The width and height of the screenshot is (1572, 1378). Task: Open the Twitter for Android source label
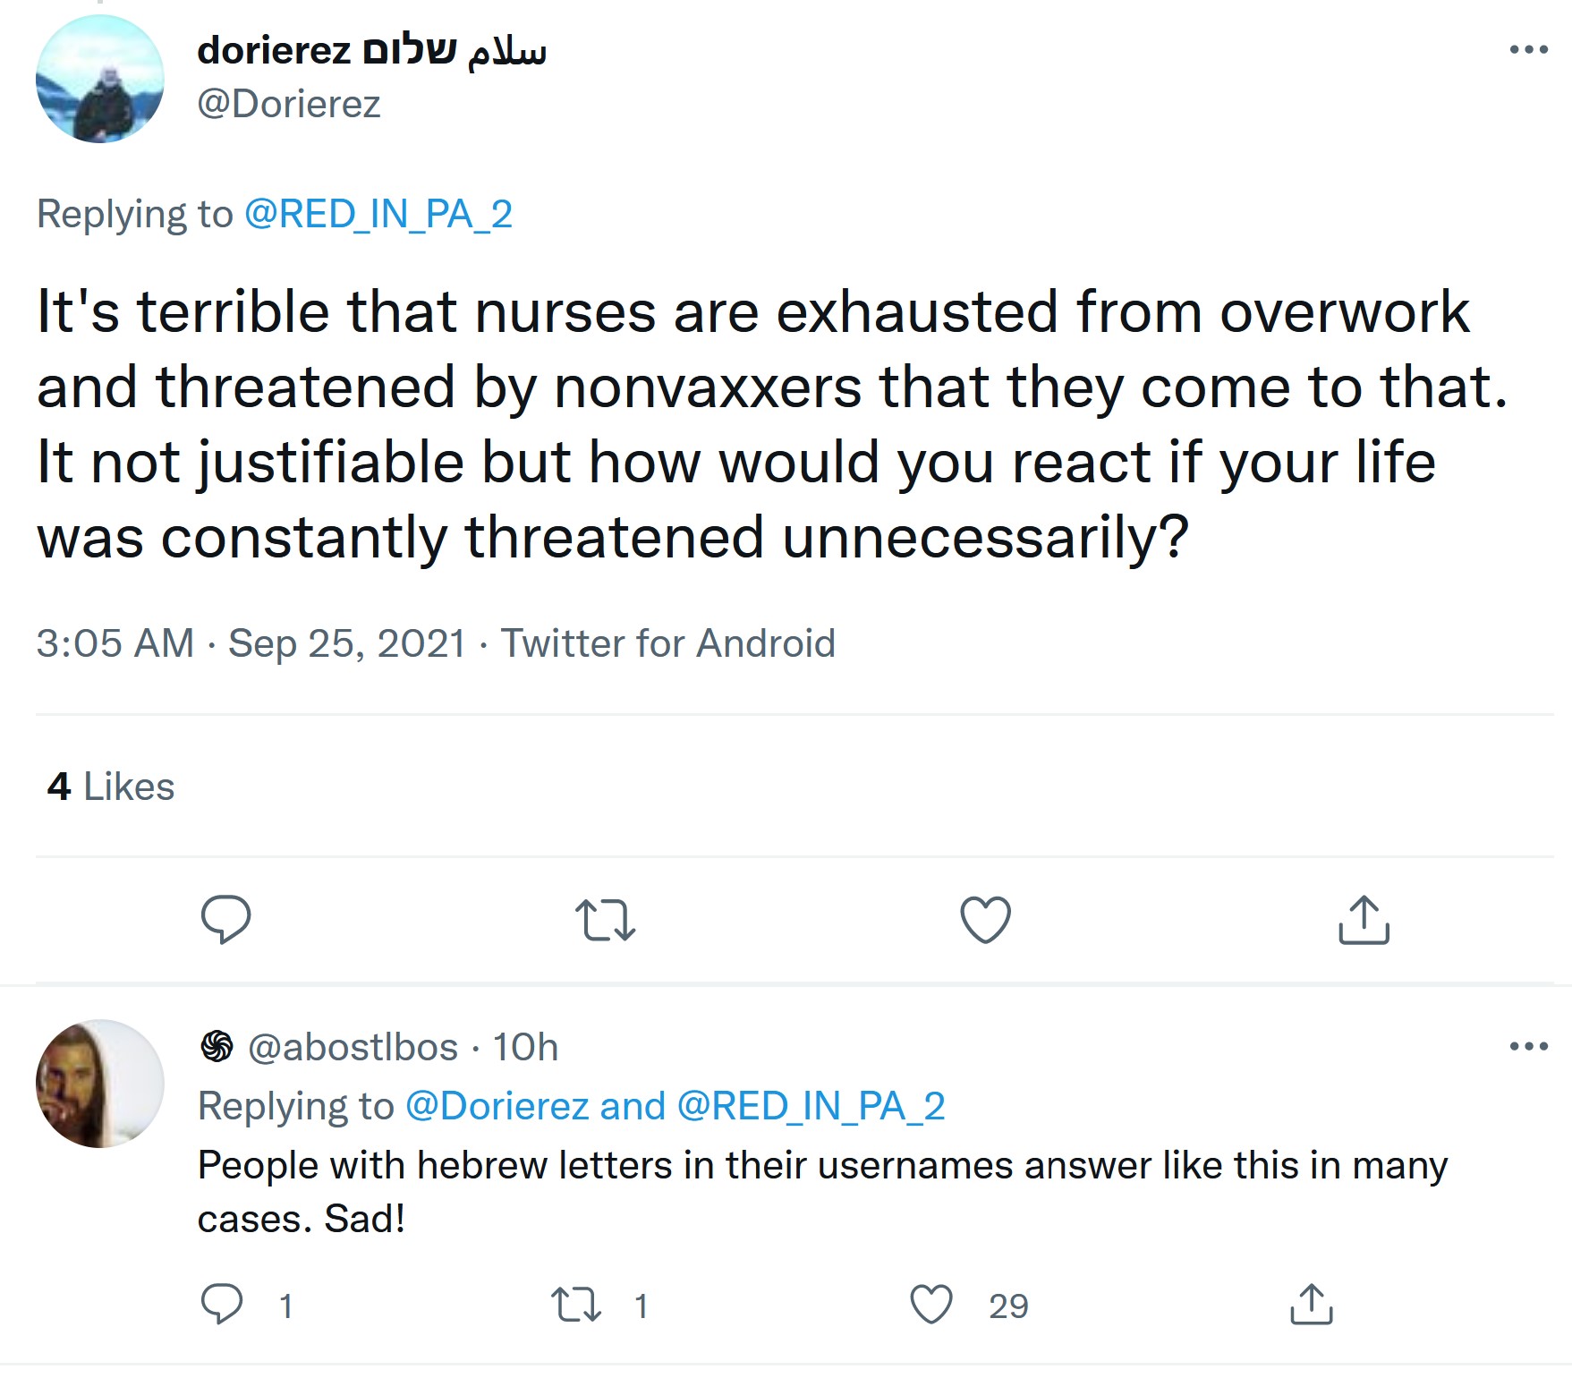(x=668, y=643)
